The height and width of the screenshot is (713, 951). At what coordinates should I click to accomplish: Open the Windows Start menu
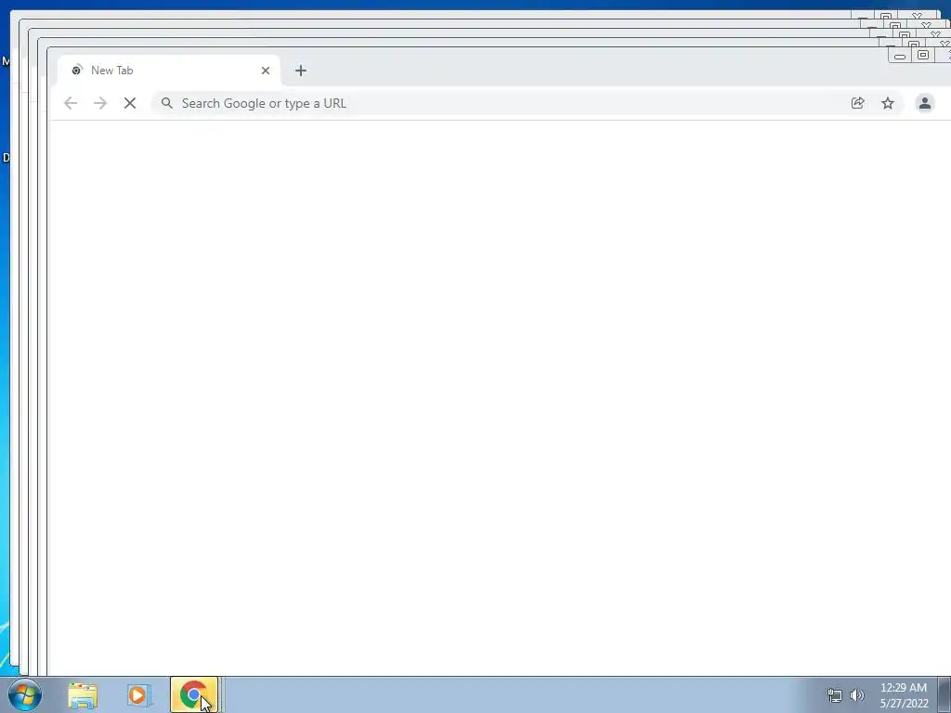pos(25,694)
